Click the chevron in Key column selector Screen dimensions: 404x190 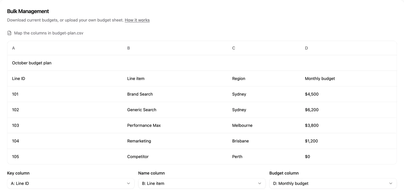coord(129,183)
